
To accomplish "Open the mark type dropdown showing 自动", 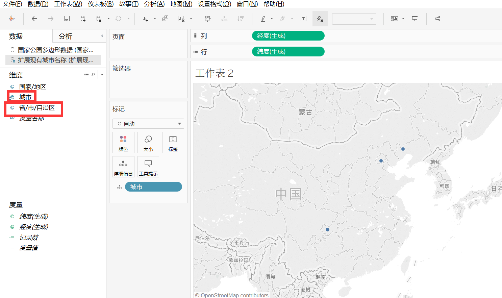I will pyautogui.click(x=148, y=124).
